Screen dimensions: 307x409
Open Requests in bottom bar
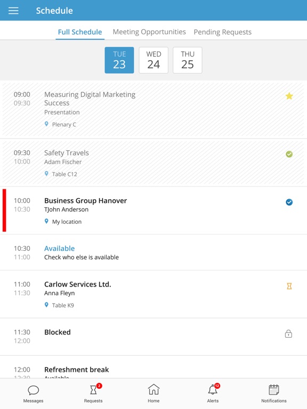coord(93,394)
